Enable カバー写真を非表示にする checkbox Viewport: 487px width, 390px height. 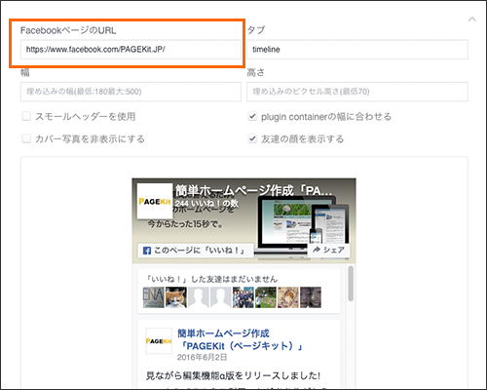click(26, 138)
